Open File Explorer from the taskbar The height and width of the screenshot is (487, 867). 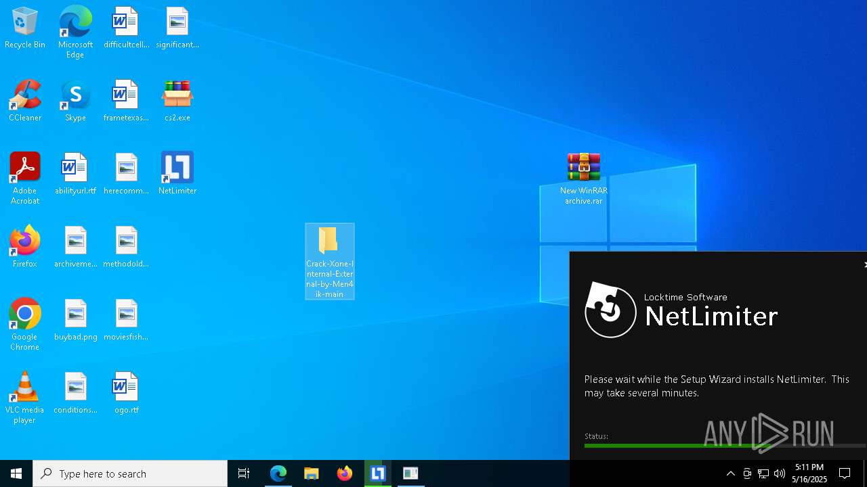coord(312,473)
